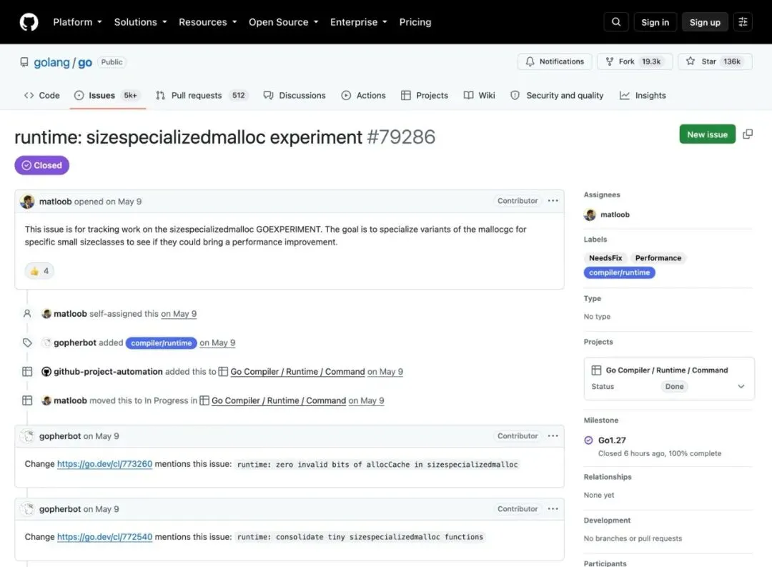Image resolution: width=772 pixels, height=567 pixels.
Task: Click the label tag icon in the timeline
Action: pos(27,343)
